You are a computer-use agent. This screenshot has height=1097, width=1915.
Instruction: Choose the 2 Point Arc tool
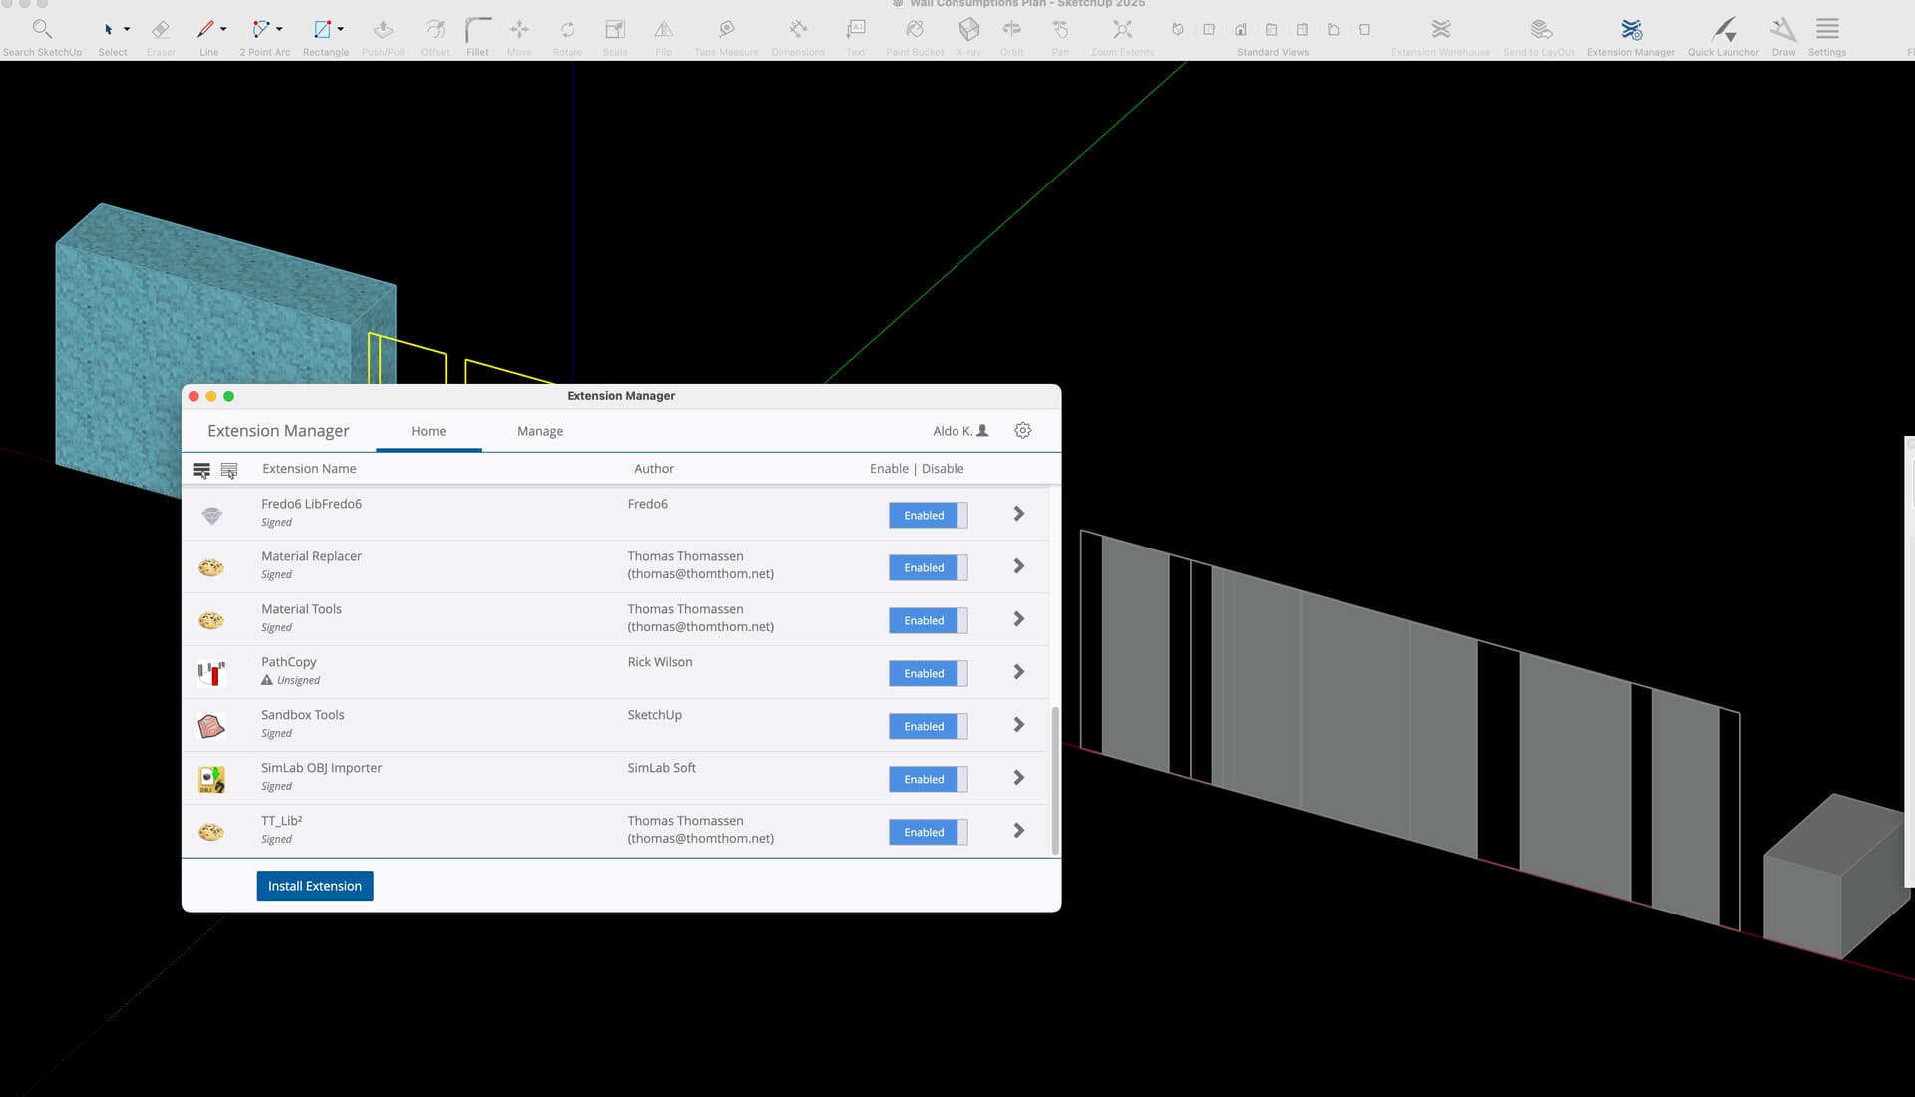pos(261,30)
